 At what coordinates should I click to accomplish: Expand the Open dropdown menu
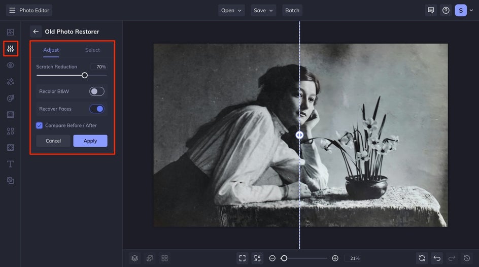click(x=232, y=10)
